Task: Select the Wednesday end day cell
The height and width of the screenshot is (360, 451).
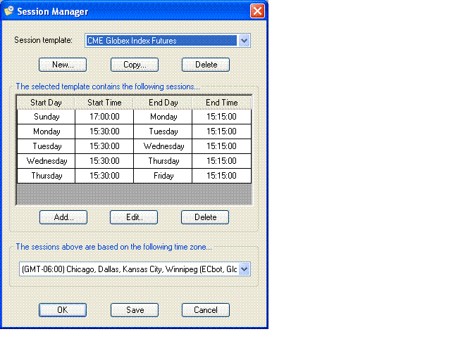Action: pos(163,146)
